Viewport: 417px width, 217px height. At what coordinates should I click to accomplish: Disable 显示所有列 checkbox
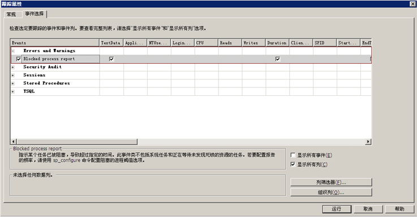click(293, 165)
